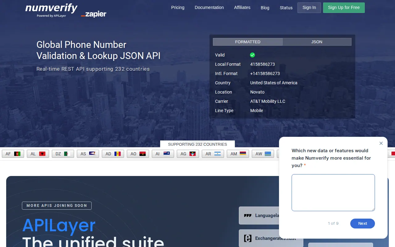Click the Novato location value

coord(257,92)
